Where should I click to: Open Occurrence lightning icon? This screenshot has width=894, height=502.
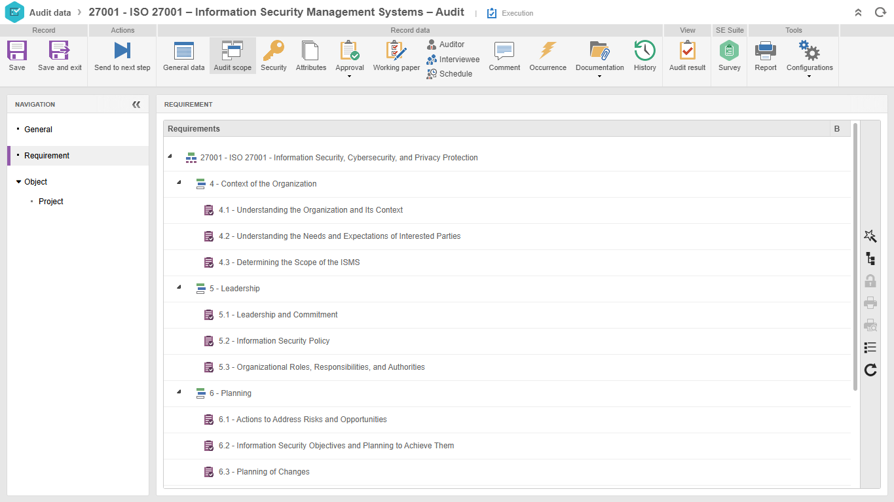(x=548, y=51)
